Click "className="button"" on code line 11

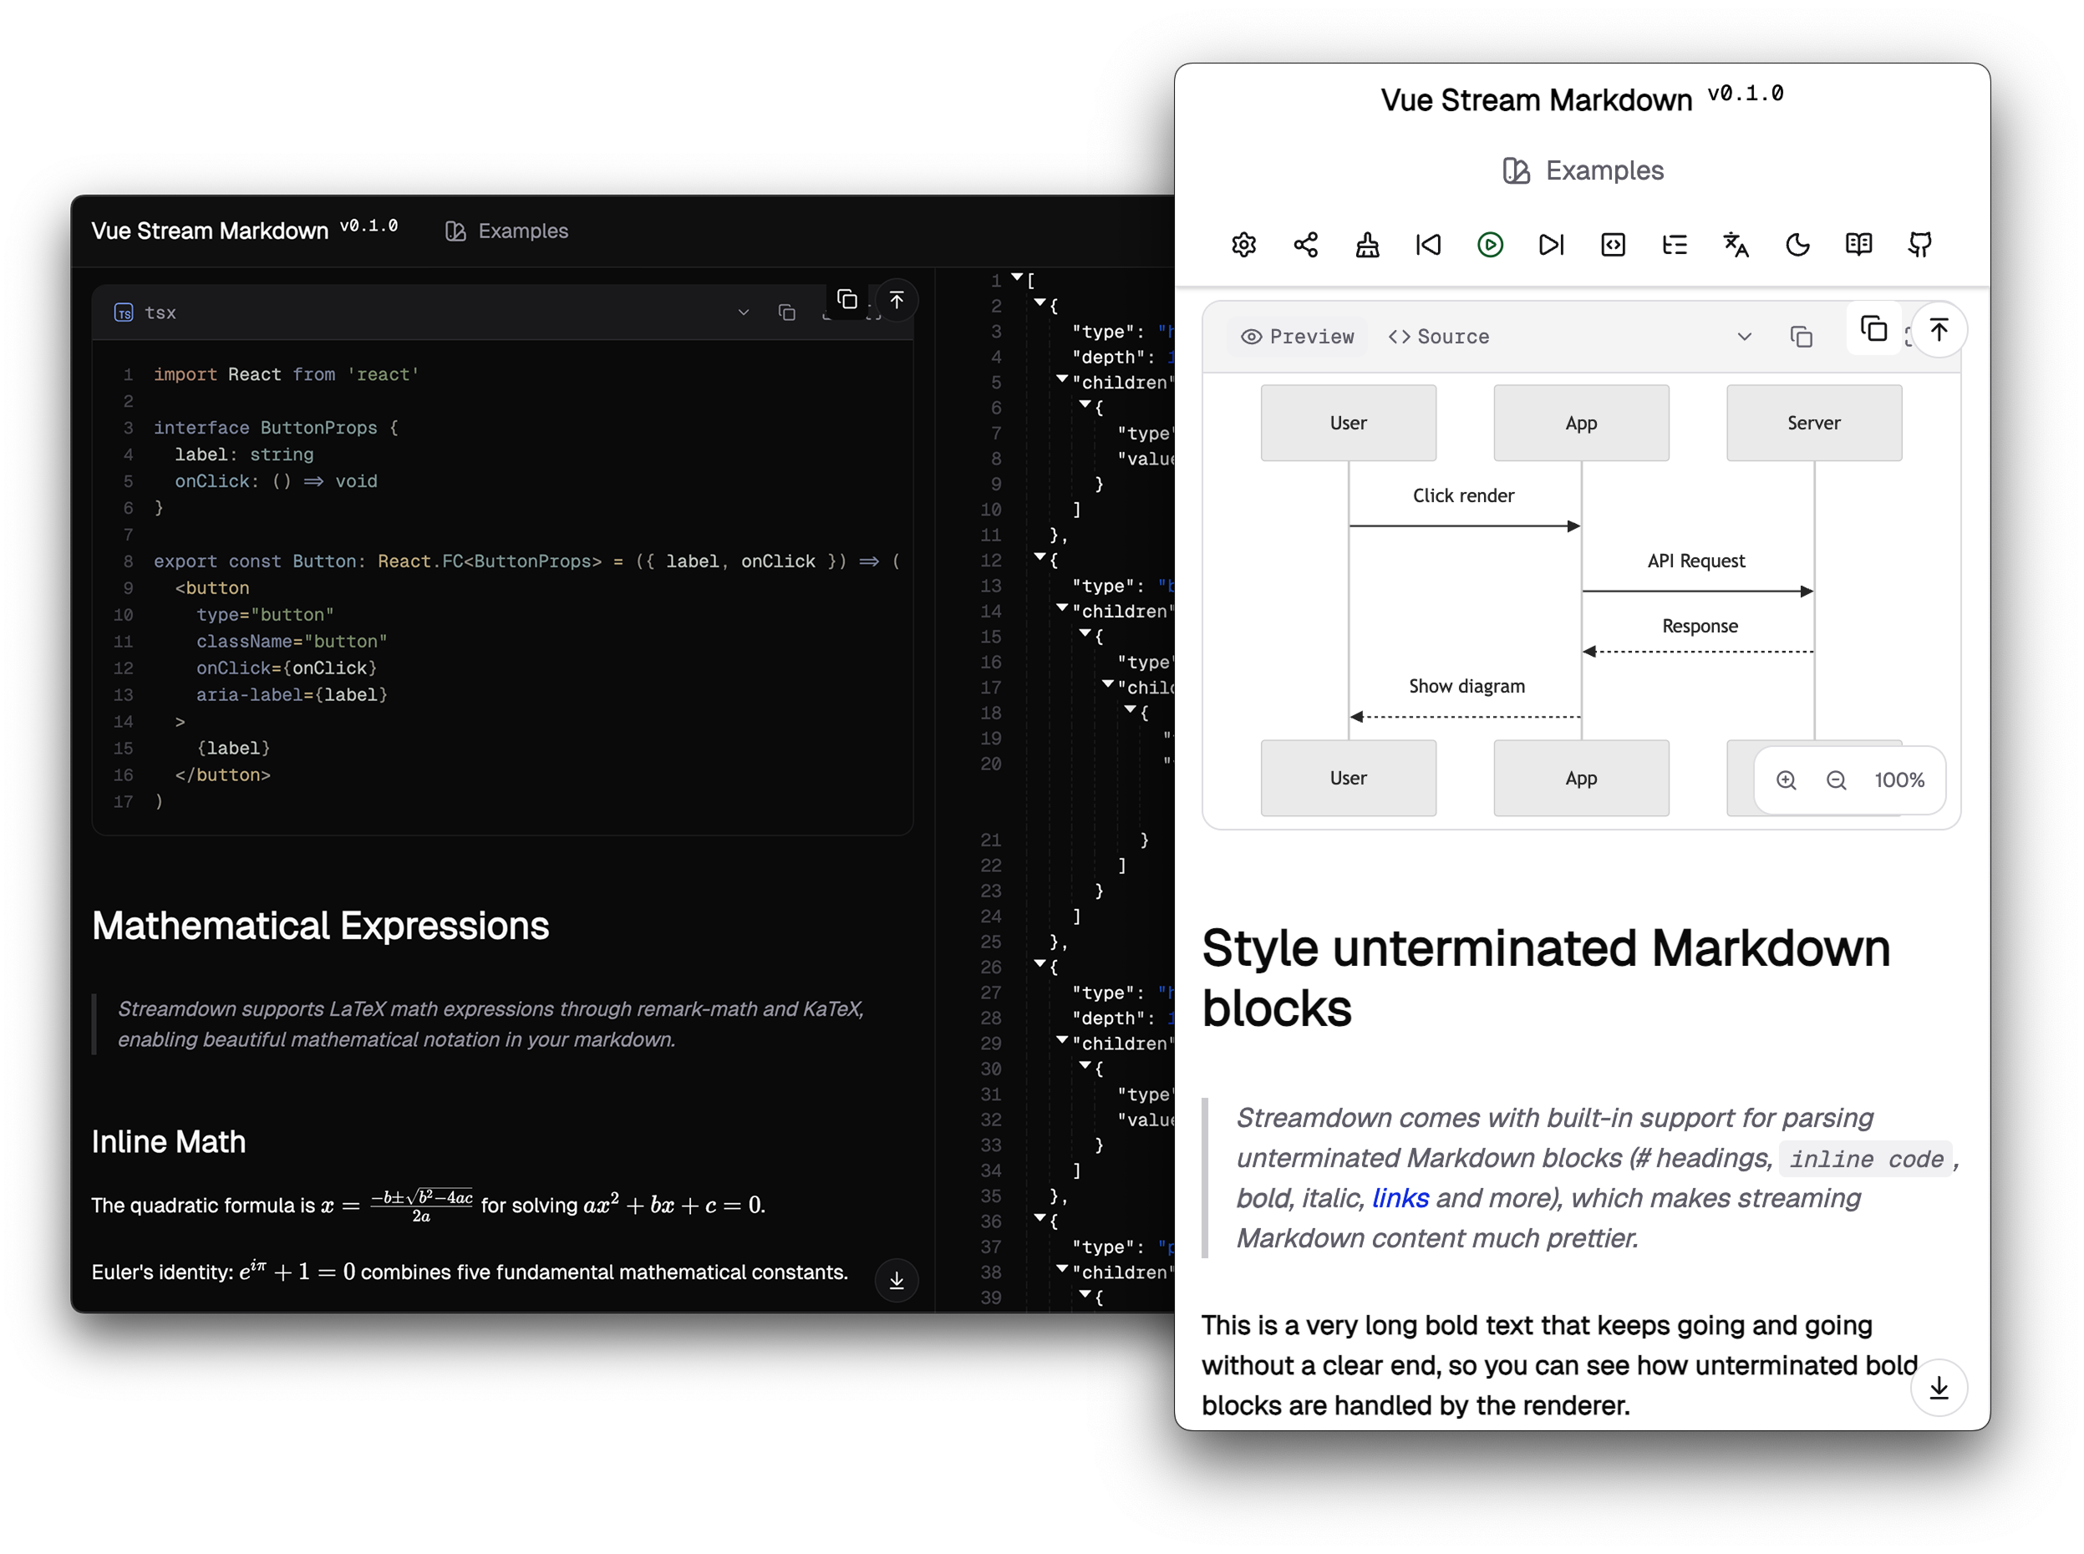pyautogui.click(x=292, y=642)
